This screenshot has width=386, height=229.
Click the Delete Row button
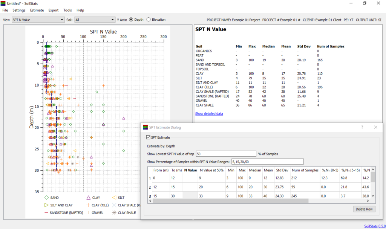click(x=364, y=209)
